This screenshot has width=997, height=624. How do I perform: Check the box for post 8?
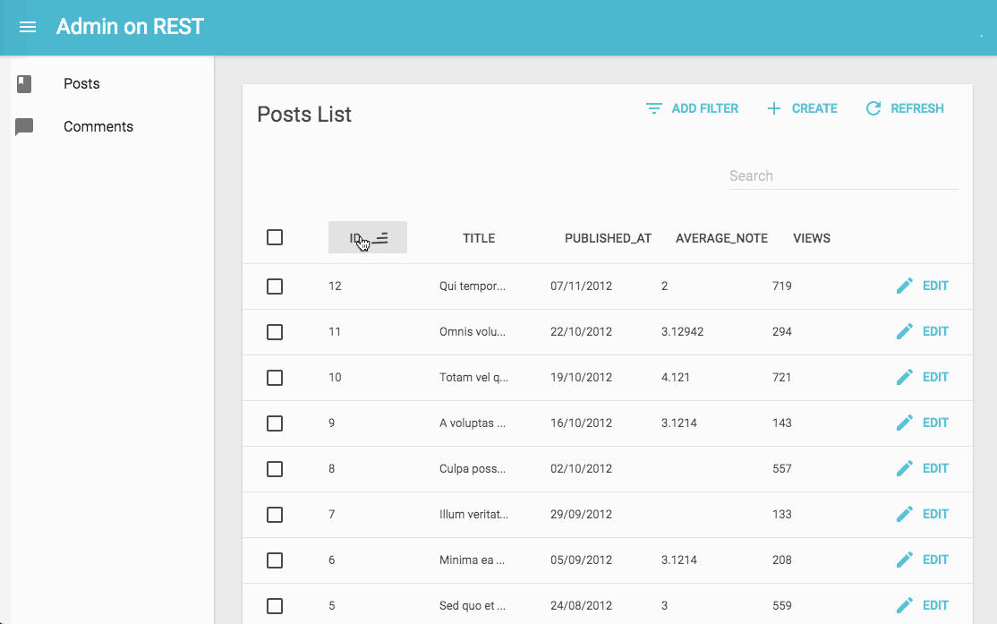(x=275, y=469)
